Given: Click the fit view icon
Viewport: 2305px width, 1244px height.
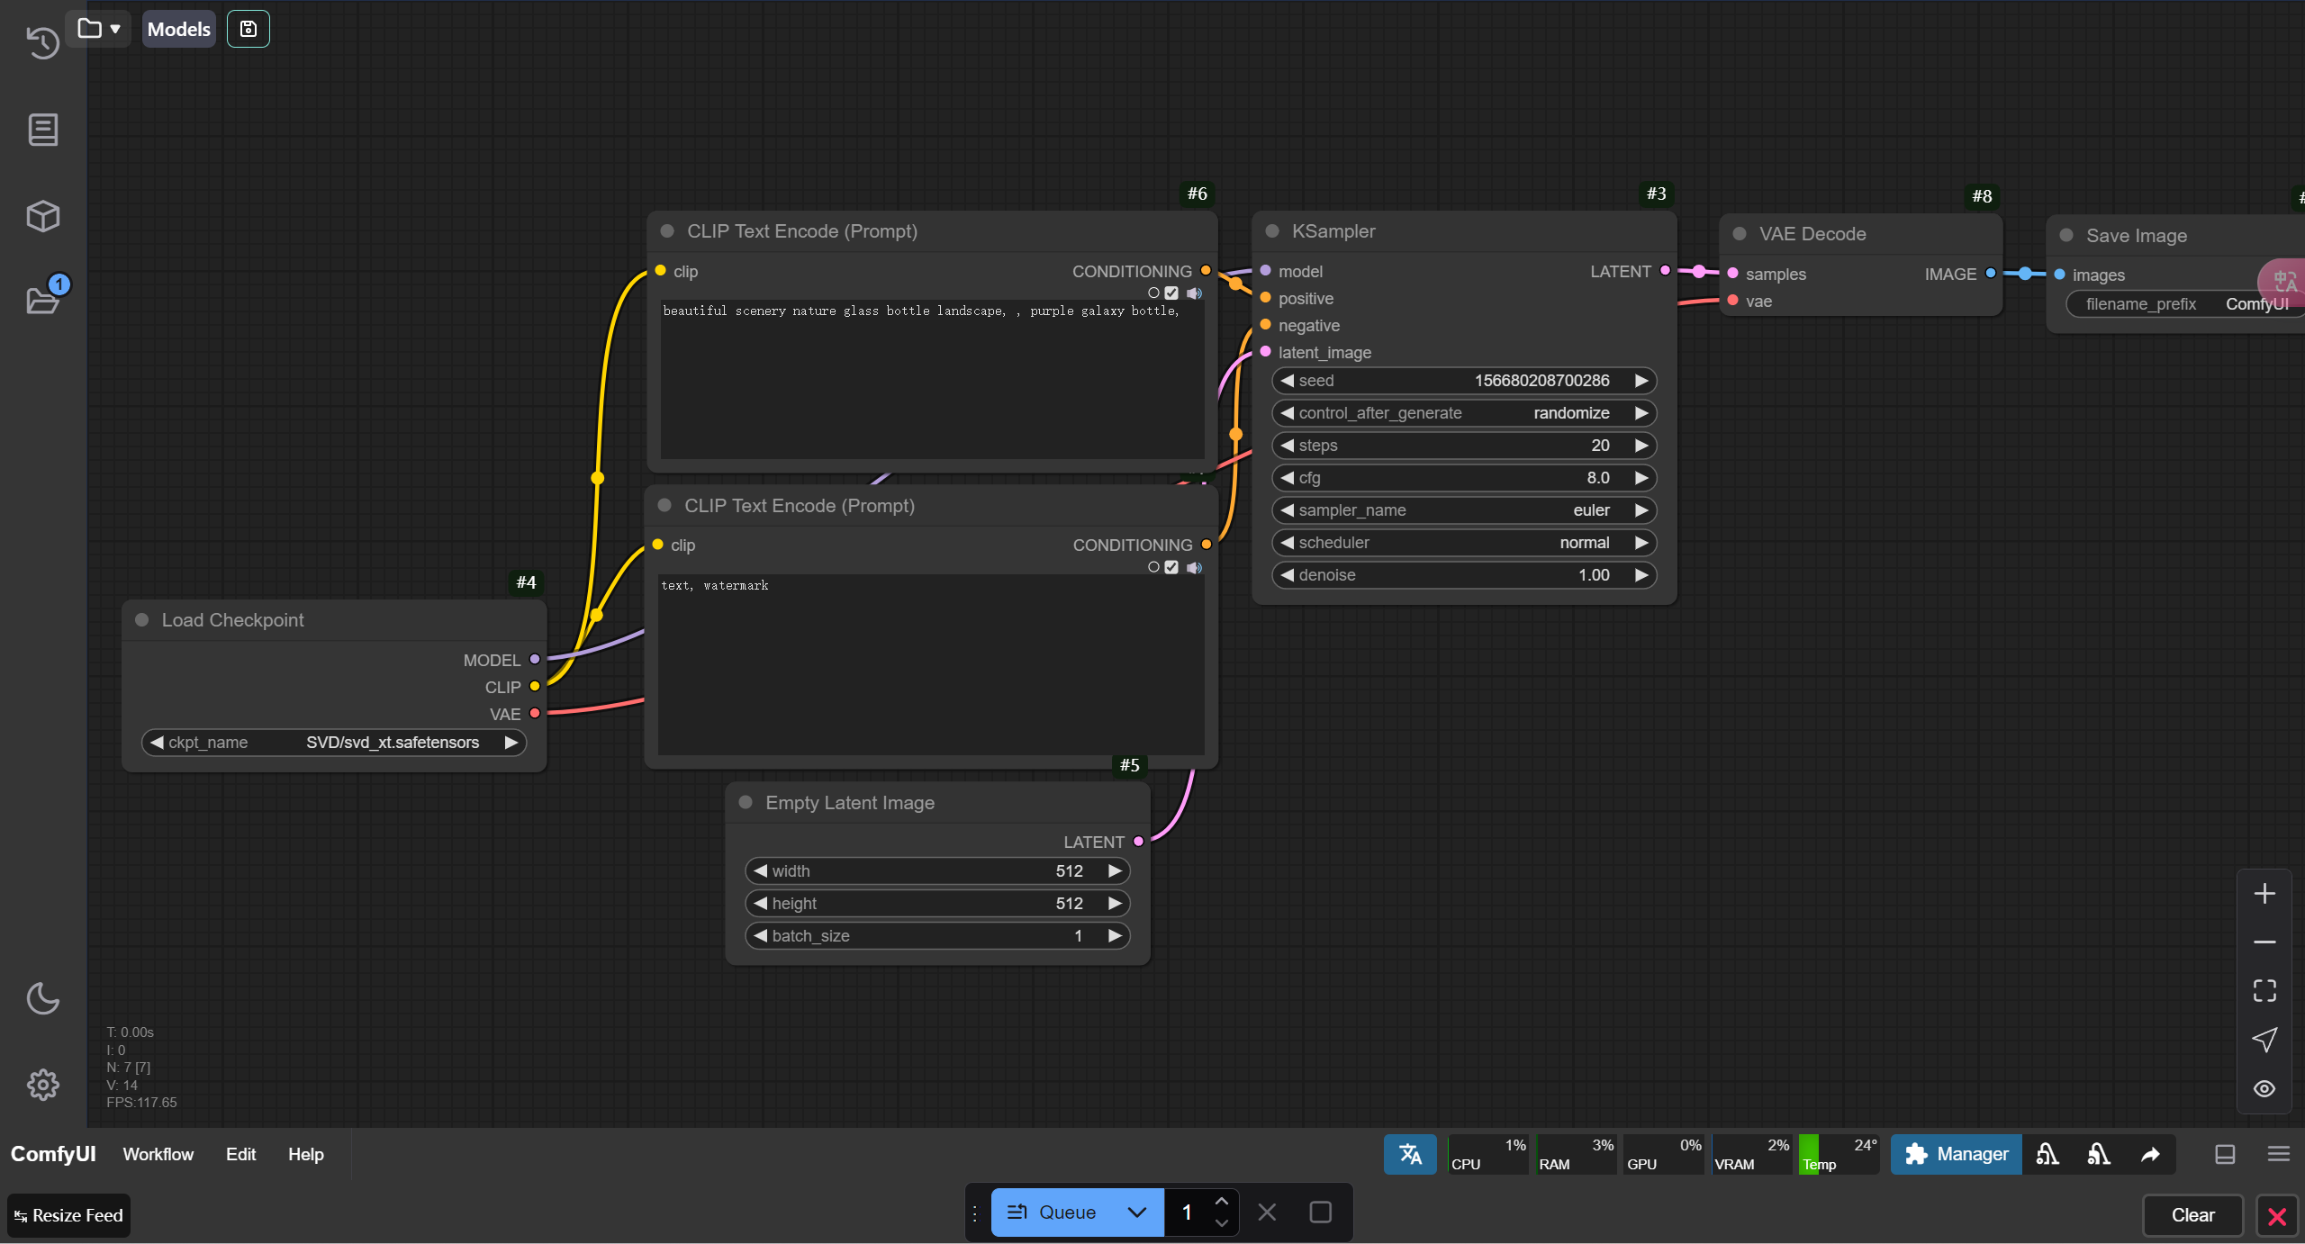Looking at the screenshot, I should point(2264,991).
